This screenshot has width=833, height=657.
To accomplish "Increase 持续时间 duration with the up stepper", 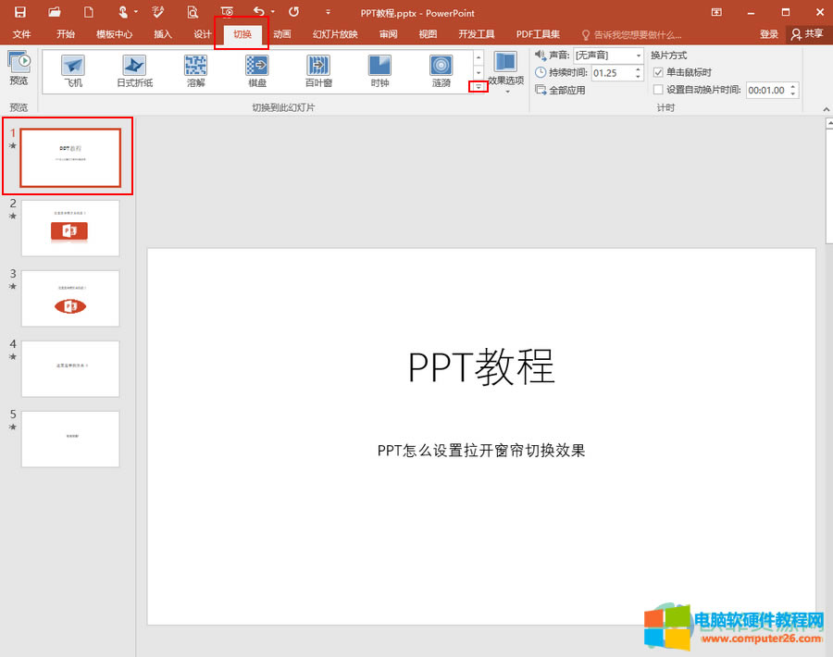I will (x=637, y=69).
